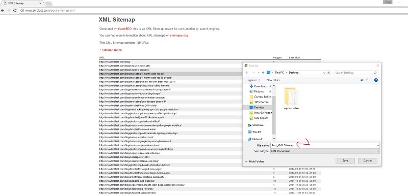This screenshot has height=195, width=408.
Task: Click the Chrome icon in Save As title
Action: [x=246, y=66]
